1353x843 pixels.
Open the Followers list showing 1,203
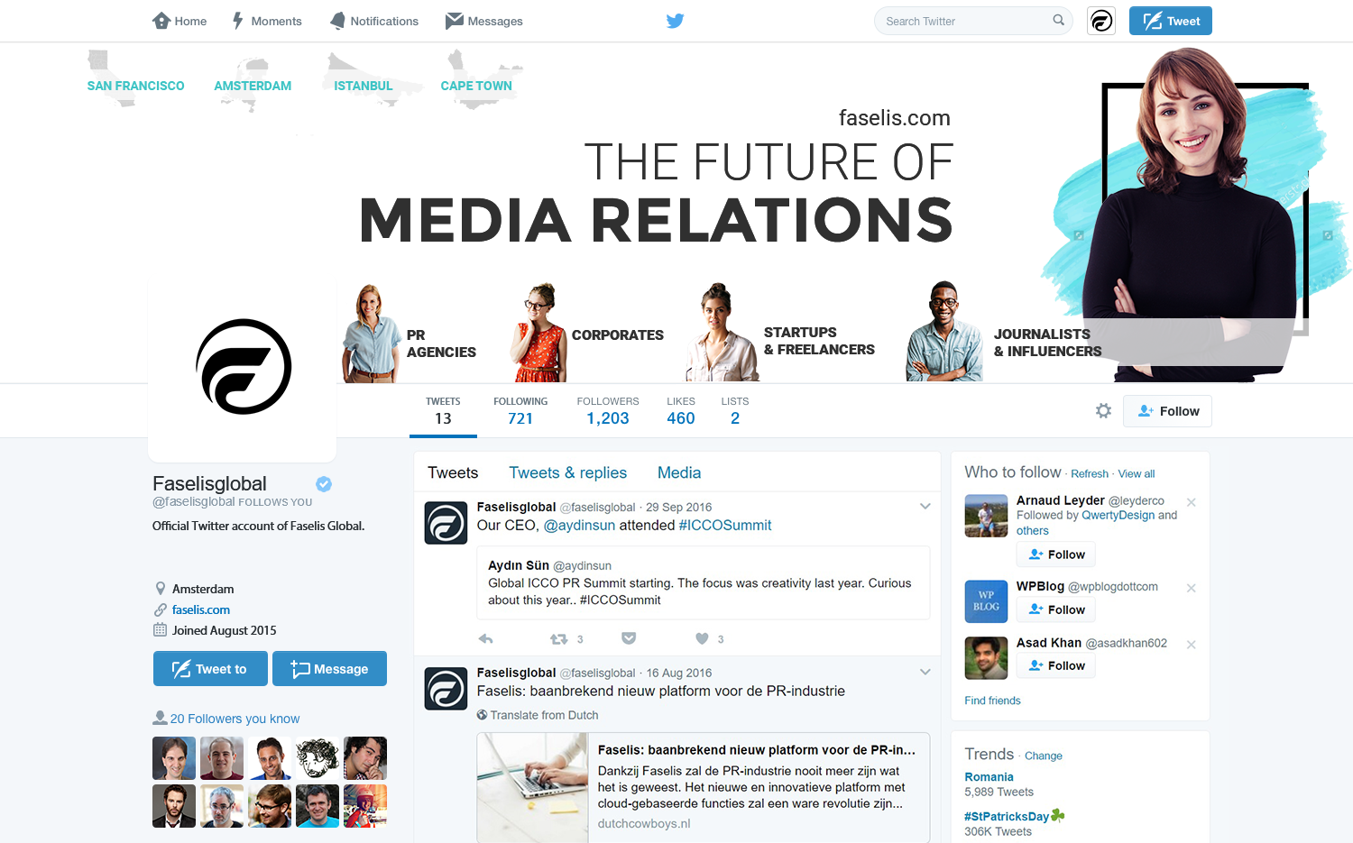[x=608, y=411]
